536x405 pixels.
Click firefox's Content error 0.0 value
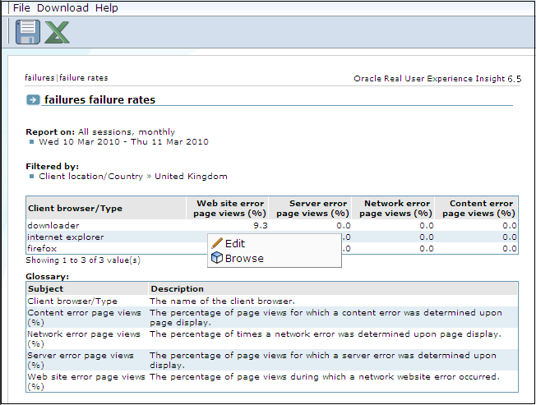pyautogui.click(x=510, y=248)
